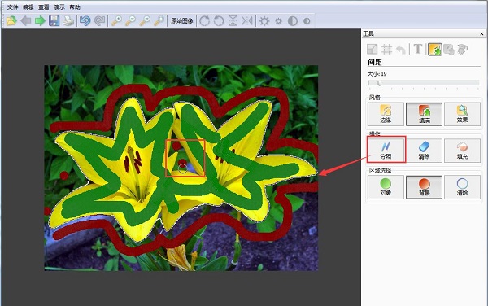Choose the 填满 fill style
Image resolution: width=488 pixels, height=306 pixels.
click(x=424, y=114)
